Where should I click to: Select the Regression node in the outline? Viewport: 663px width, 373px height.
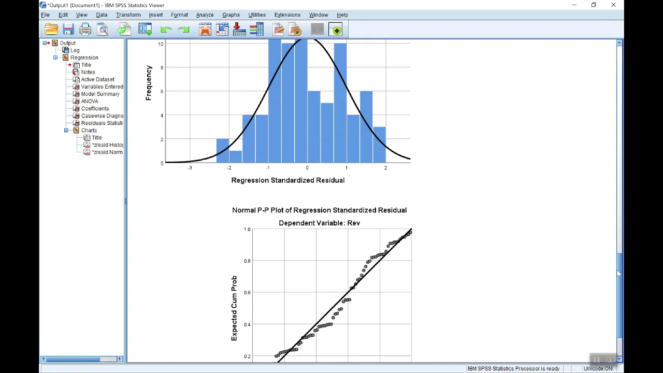84,58
